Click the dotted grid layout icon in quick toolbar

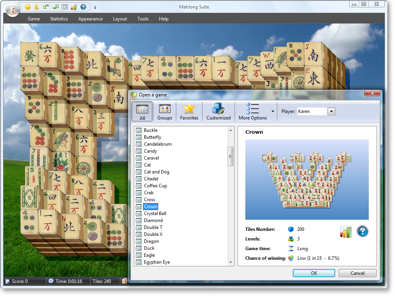65,7
